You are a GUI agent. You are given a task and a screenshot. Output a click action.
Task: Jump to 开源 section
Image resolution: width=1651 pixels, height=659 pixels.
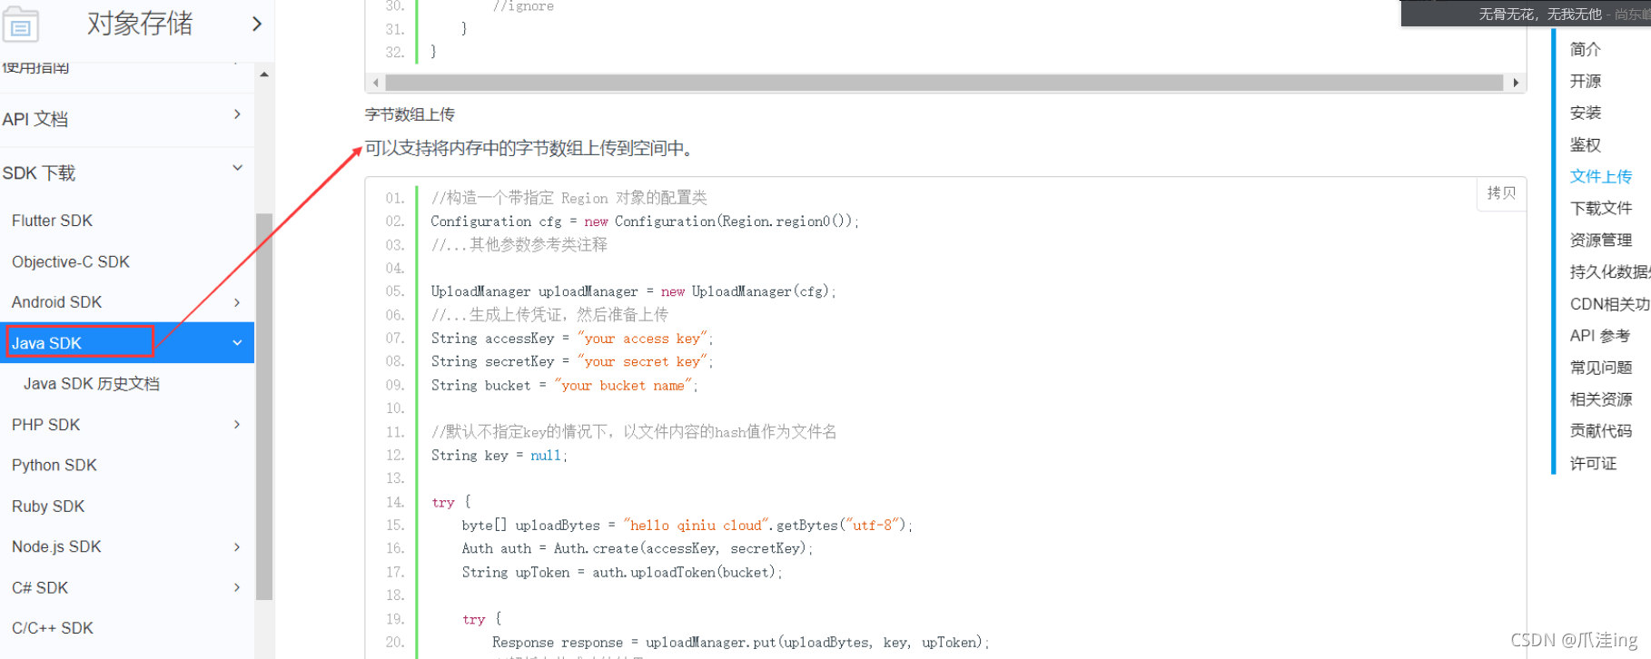(1585, 81)
